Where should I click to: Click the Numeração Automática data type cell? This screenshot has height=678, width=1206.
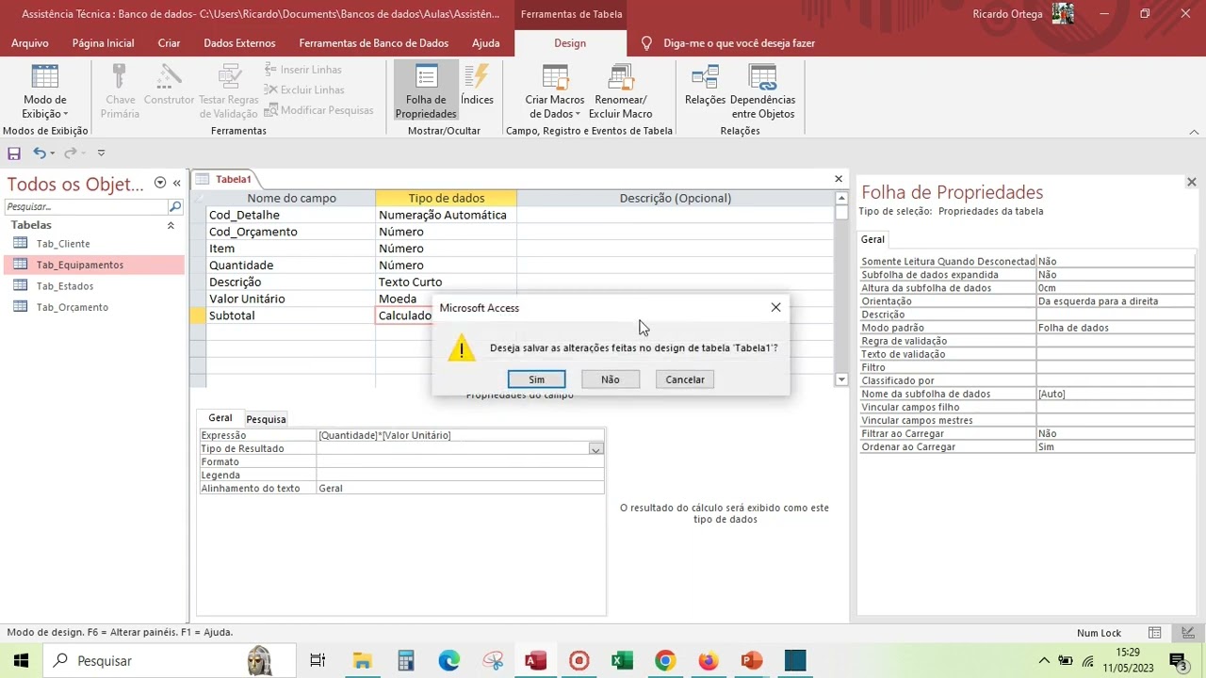pos(446,215)
